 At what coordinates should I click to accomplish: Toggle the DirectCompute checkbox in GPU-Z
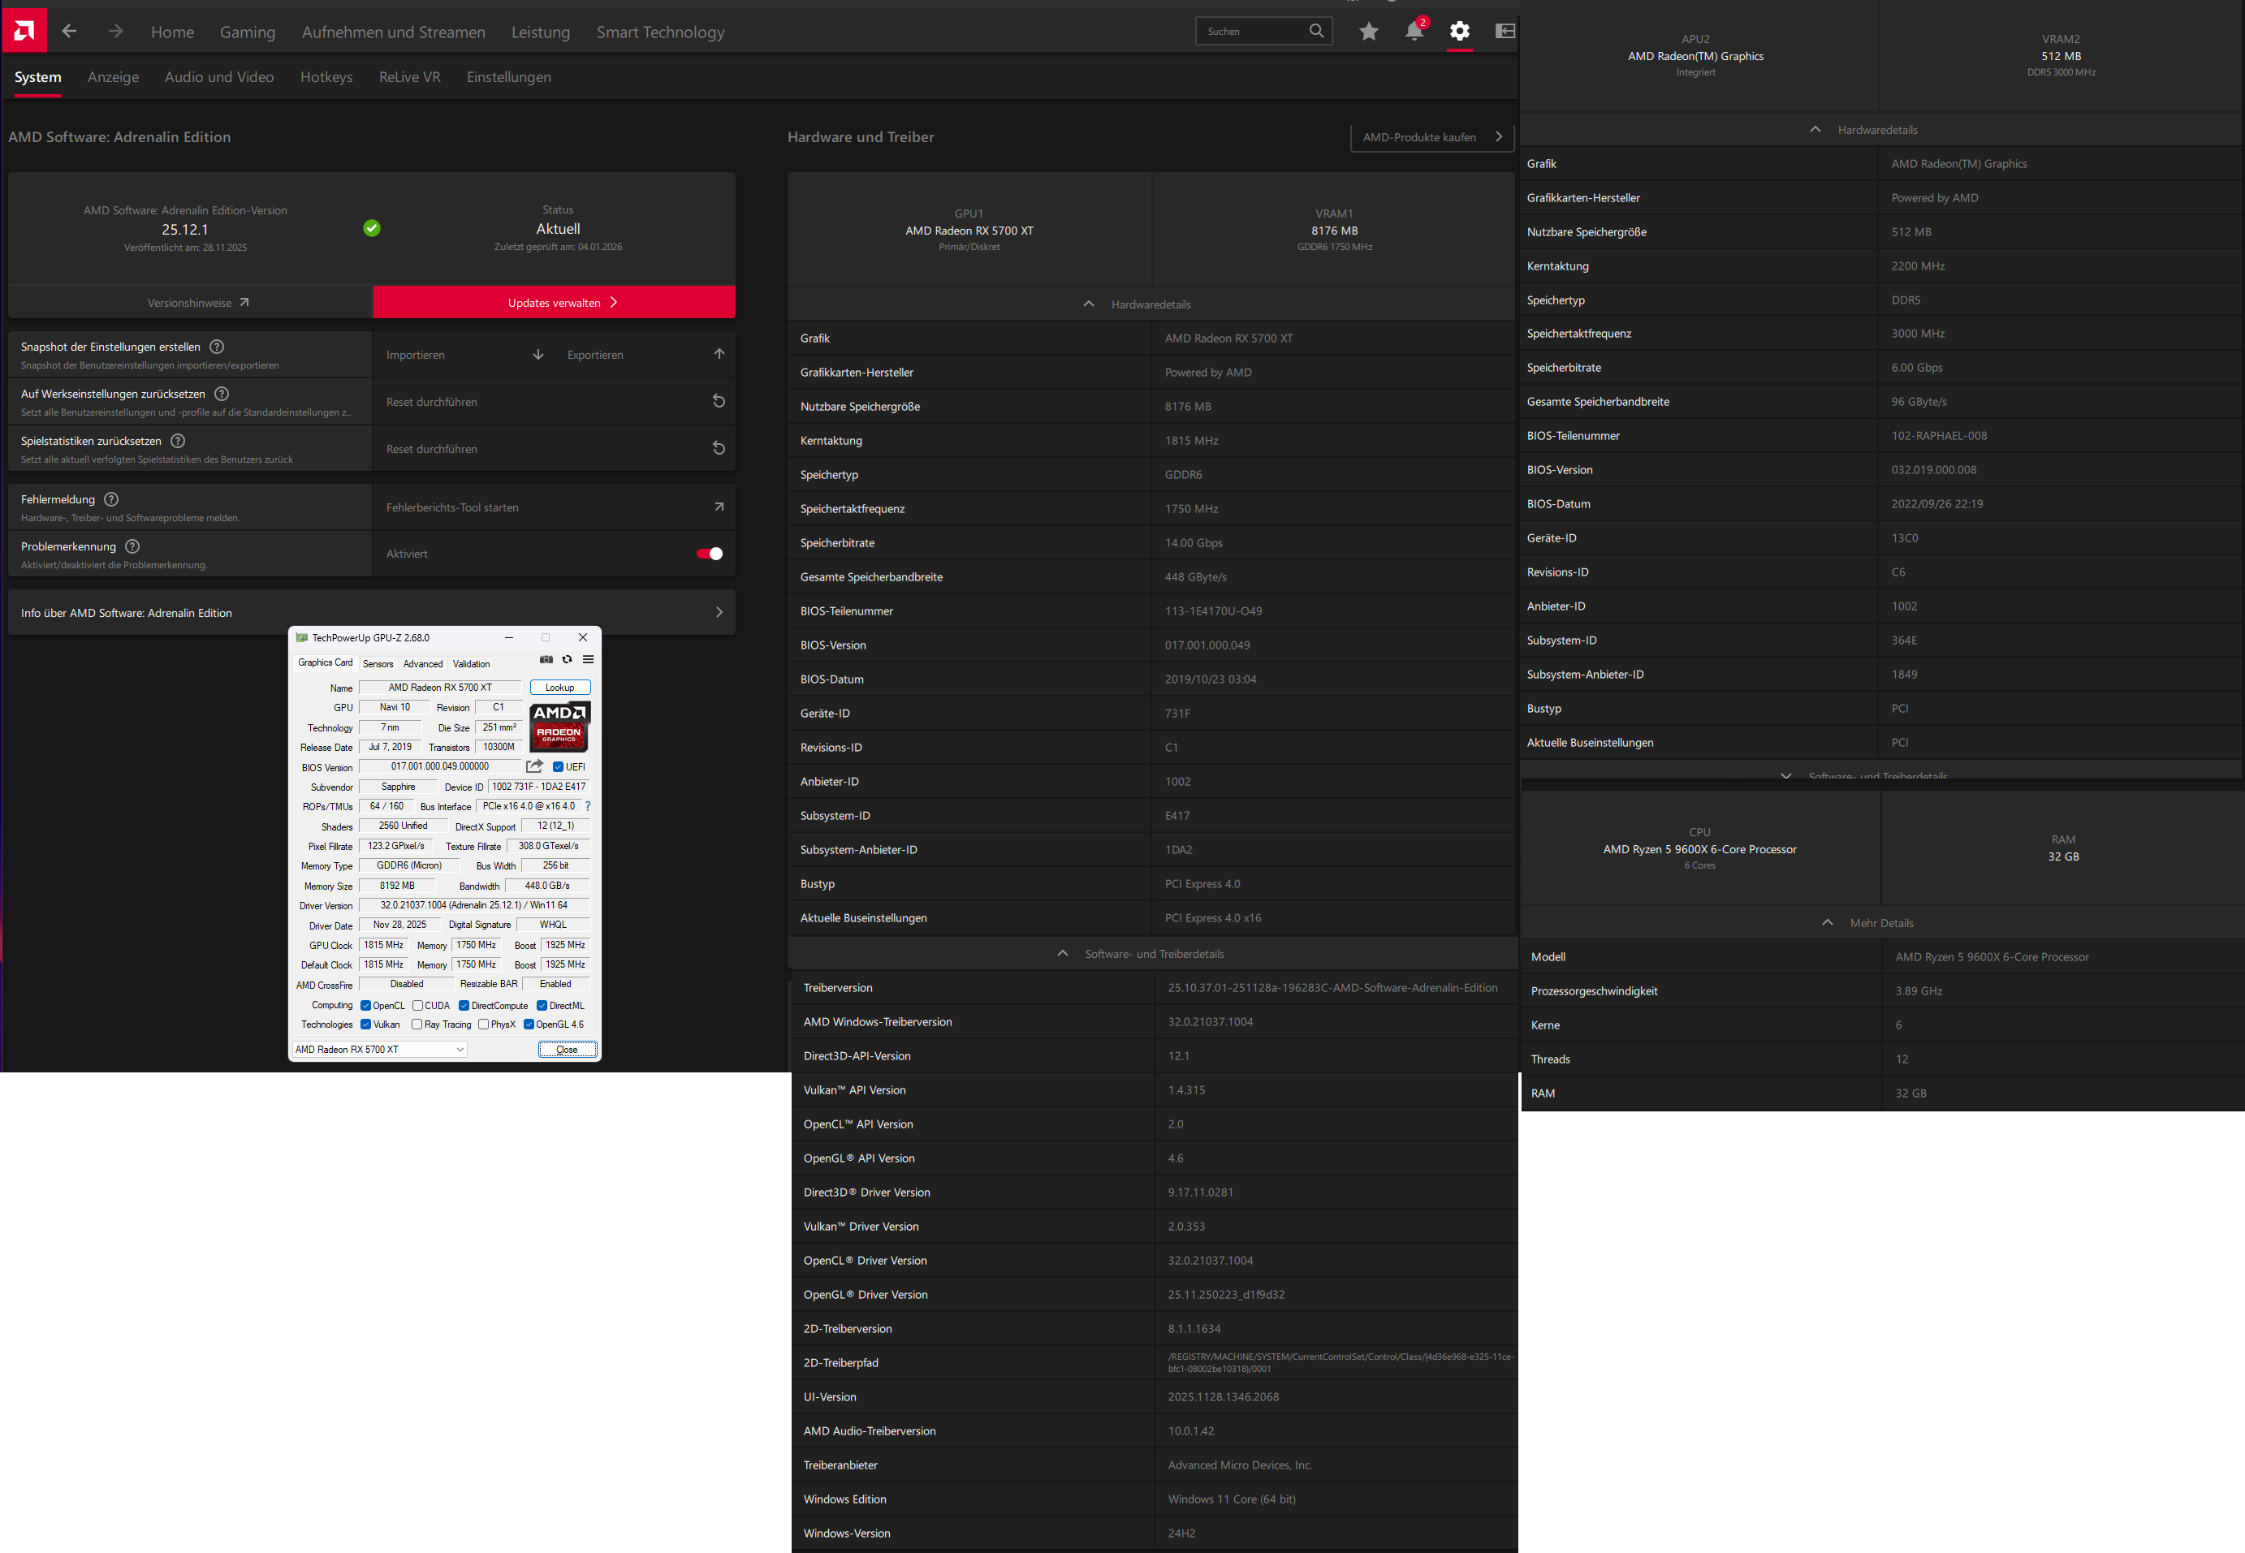464,1006
